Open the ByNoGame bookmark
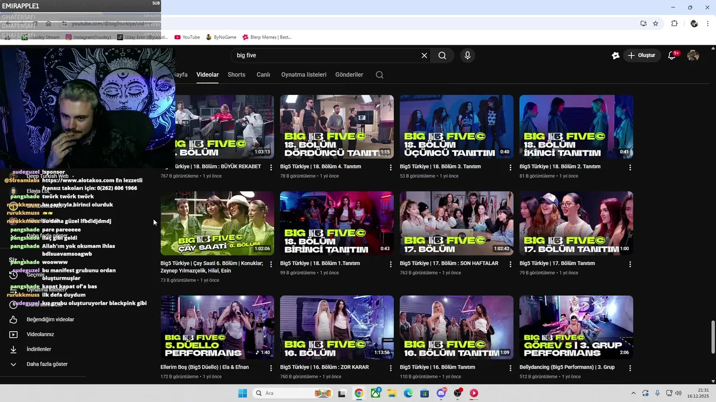The width and height of the screenshot is (716, 402). click(x=221, y=37)
